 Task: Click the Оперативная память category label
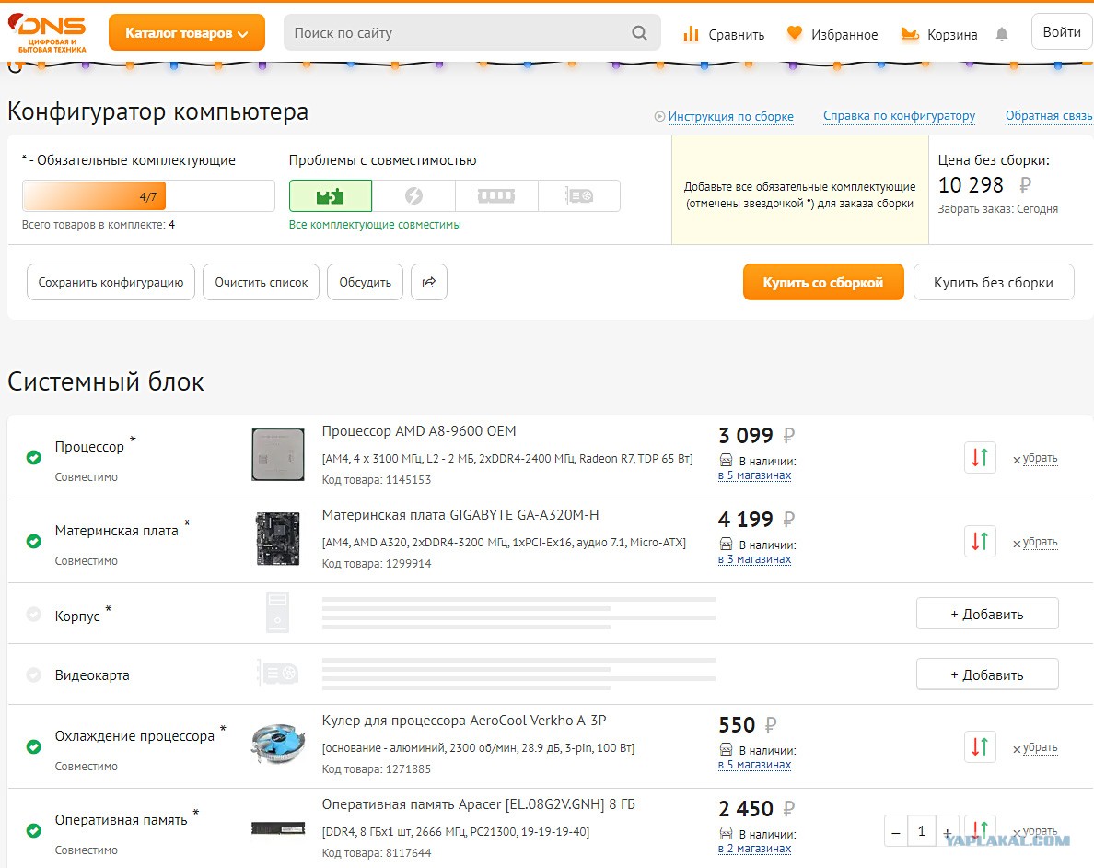(122, 820)
